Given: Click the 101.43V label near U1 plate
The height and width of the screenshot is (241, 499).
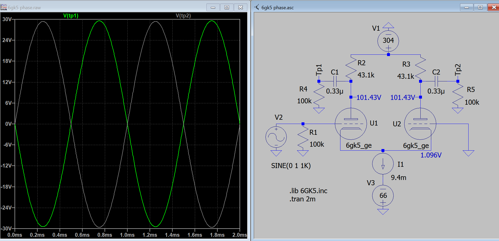Looking at the screenshot, I should click(x=369, y=98).
